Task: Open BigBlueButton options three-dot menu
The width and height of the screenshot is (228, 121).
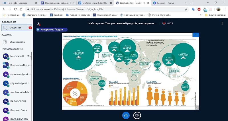Action: pyautogui.click(x=223, y=23)
